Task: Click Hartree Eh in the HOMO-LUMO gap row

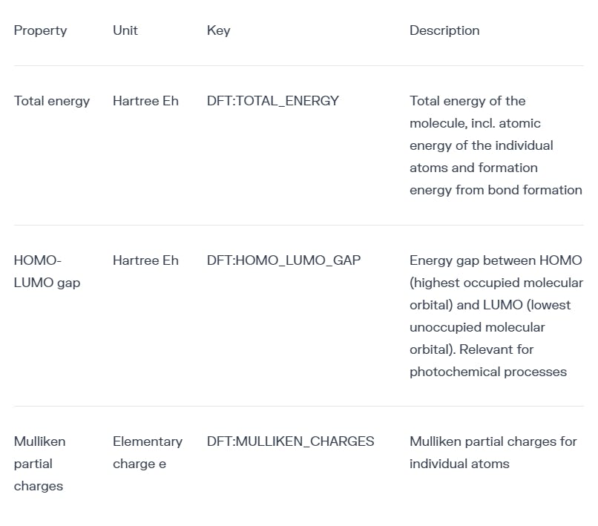Action: pyautogui.click(x=145, y=260)
